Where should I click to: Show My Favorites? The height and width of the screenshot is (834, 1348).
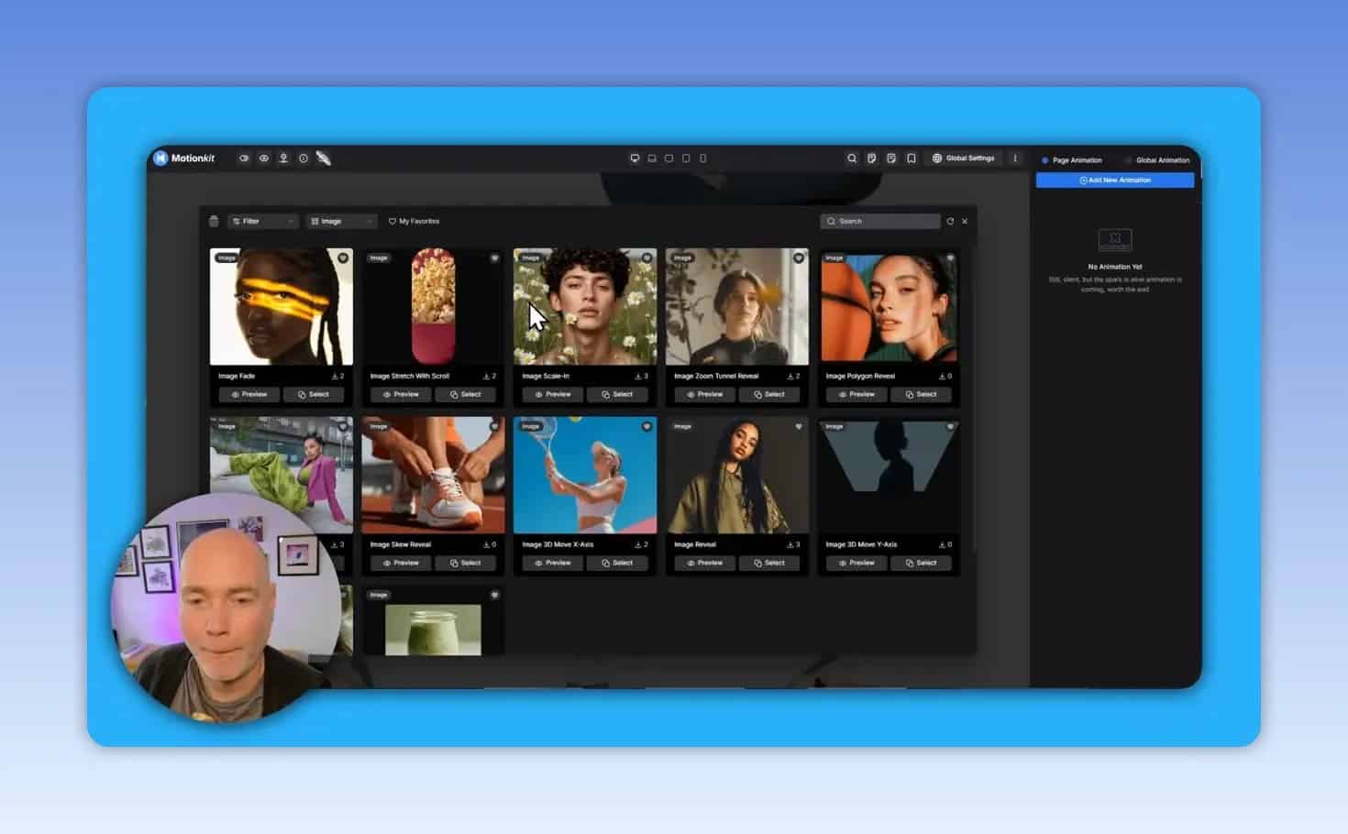(414, 222)
